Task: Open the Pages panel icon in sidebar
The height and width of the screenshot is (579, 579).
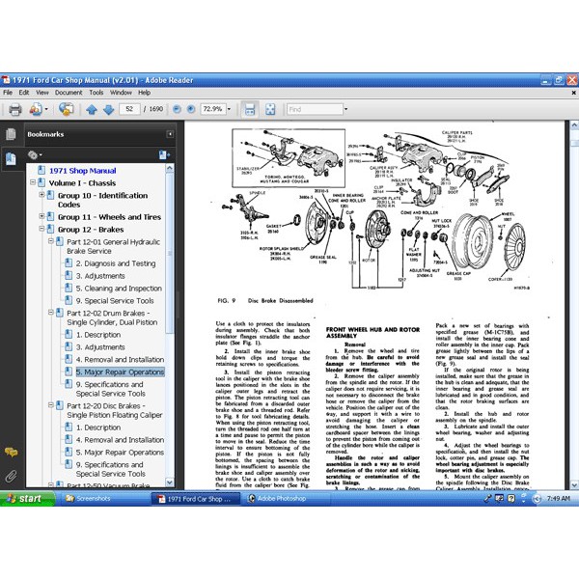Action: (x=11, y=134)
